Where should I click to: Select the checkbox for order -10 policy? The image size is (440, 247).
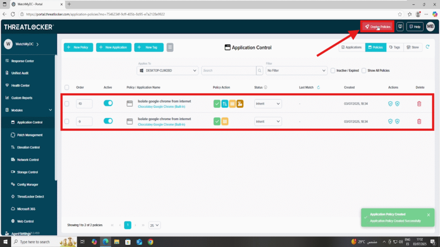pyautogui.click(x=67, y=104)
